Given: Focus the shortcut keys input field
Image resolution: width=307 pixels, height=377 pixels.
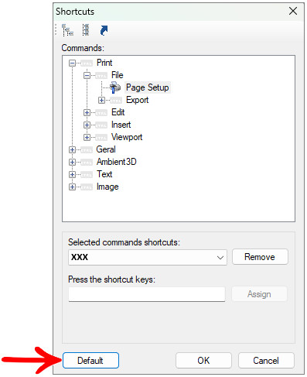Looking at the screenshot, I should click(147, 294).
